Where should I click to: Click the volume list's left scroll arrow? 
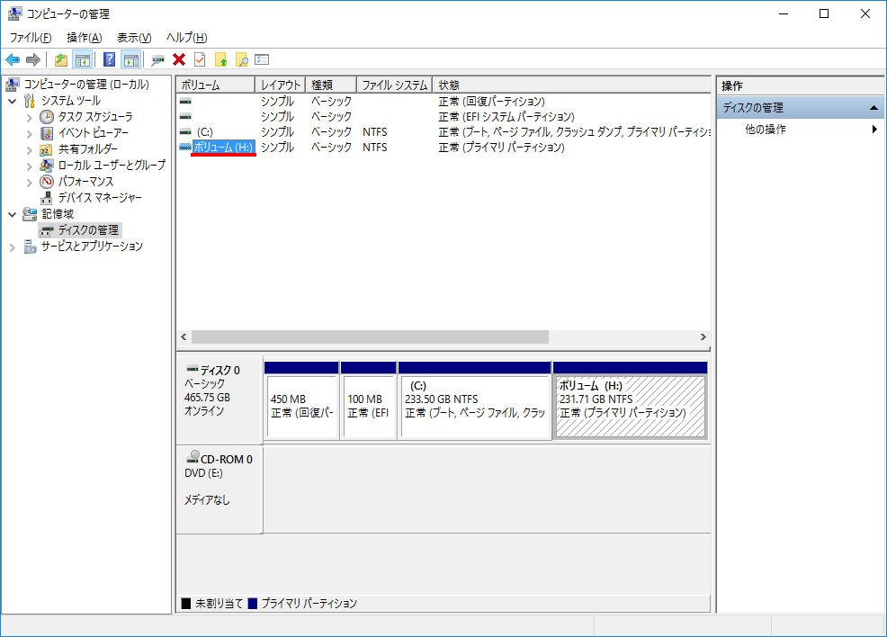click(x=184, y=337)
